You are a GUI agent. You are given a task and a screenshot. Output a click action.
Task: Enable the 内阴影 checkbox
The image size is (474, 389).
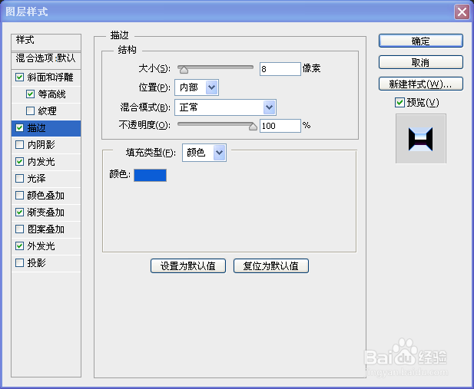point(20,145)
